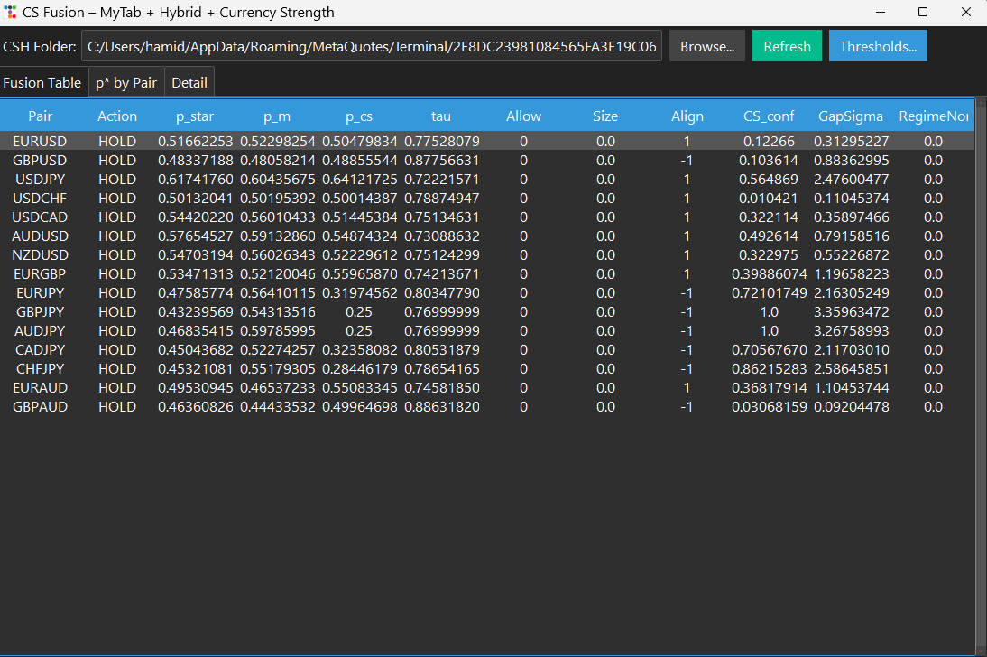Click the vertical scrollbar of the table
The width and height of the screenshot is (987, 657).
click(981, 376)
